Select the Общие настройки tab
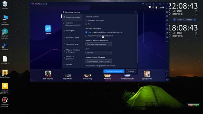 (72, 17)
